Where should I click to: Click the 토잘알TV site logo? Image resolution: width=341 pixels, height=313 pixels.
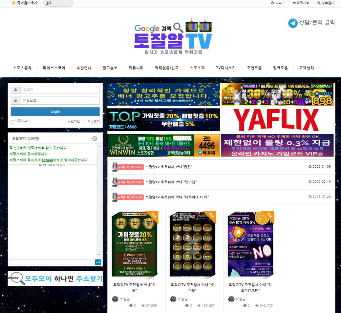click(x=173, y=36)
